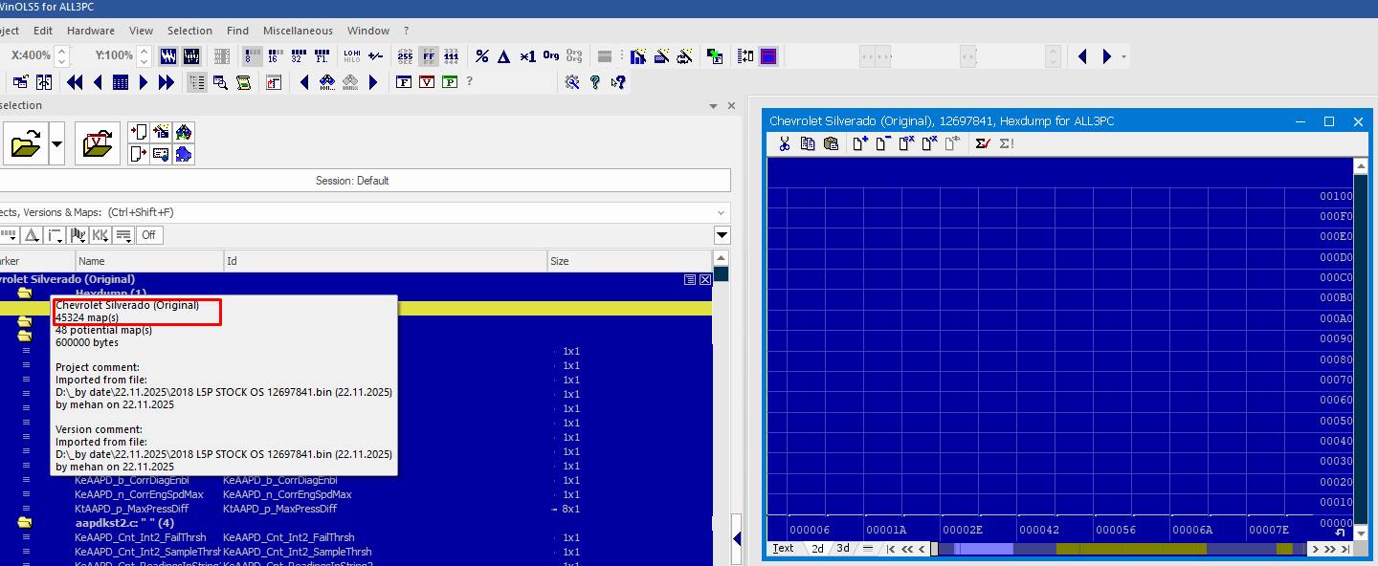The height and width of the screenshot is (566, 1378).
Task: Switch to the 2d tab in Hexdump window
Action: 817,549
